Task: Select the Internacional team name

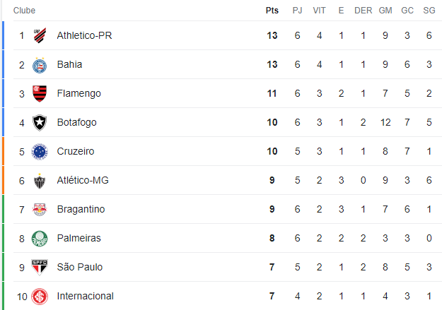Action: click(85, 296)
